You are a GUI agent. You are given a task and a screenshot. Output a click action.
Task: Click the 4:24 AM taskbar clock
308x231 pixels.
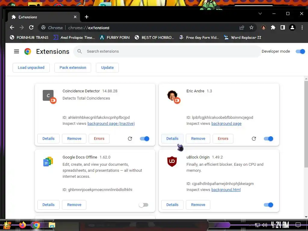[x=280, y=225]
